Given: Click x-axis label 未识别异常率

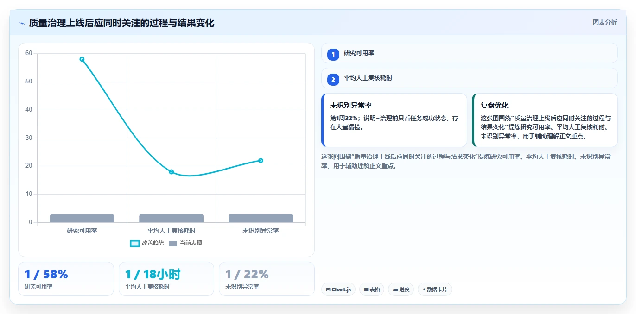Looking at the screenshot, I should coord(261,231).
